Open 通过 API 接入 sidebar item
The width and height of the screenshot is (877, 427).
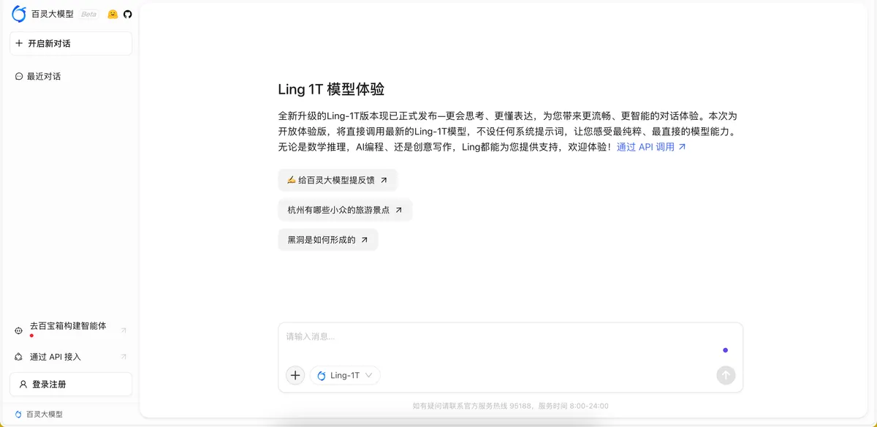pyautogui.click(x=56, y=357)
